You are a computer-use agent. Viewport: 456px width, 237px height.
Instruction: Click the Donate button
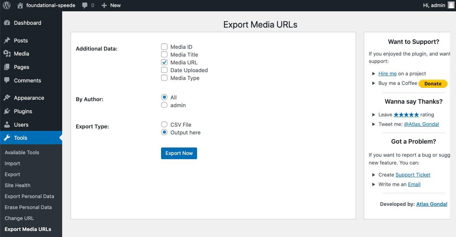coord(433,83)
